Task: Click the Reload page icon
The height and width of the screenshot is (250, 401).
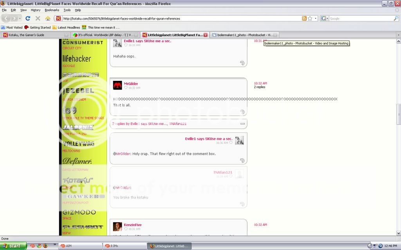Action: tap(28, 18)
